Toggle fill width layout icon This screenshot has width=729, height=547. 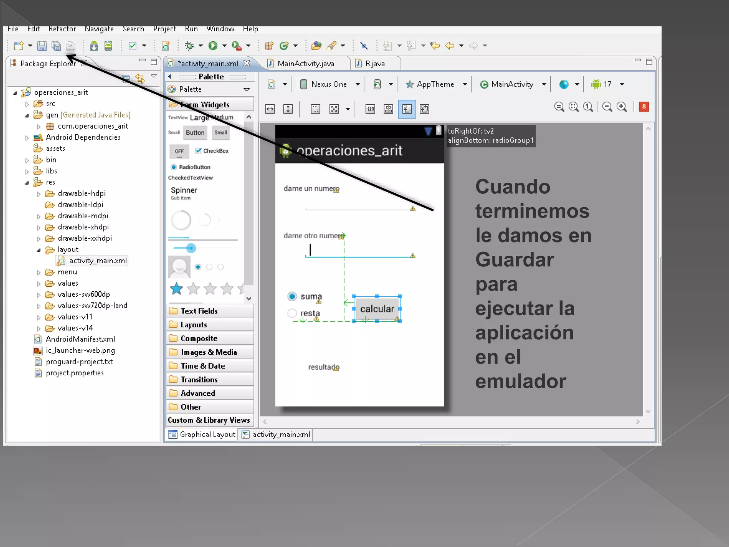[270, 109]
